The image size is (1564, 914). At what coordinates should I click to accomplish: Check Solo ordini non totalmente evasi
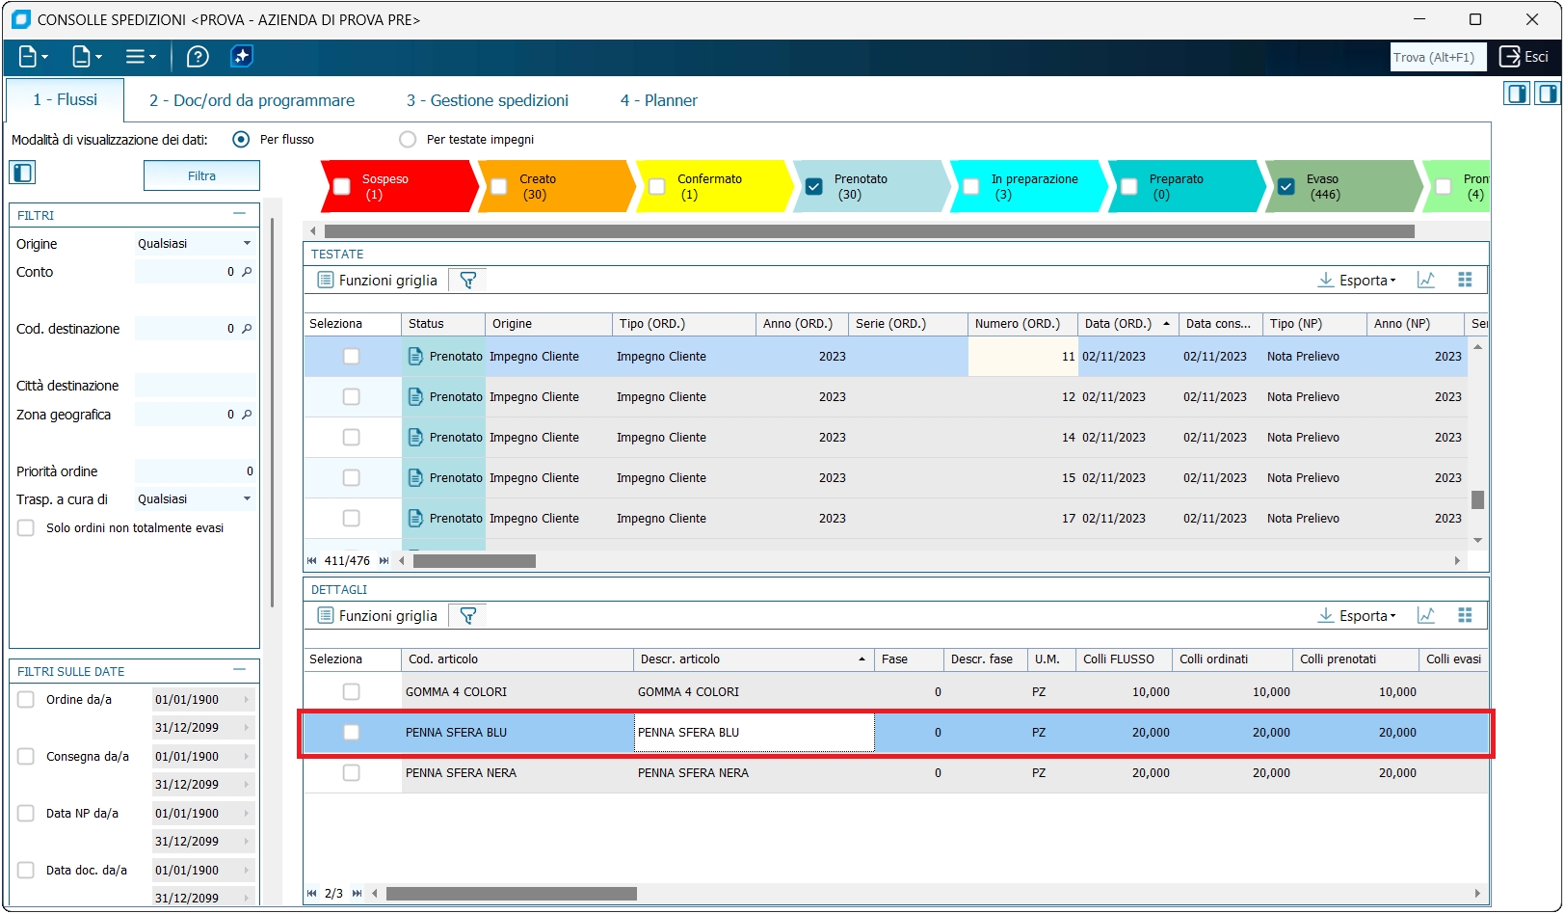[x=27, y=528]
